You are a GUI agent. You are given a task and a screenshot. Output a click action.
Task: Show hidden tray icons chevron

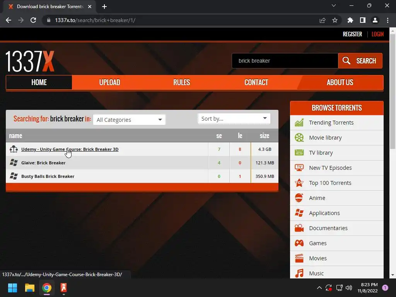(x=319, y=288)
